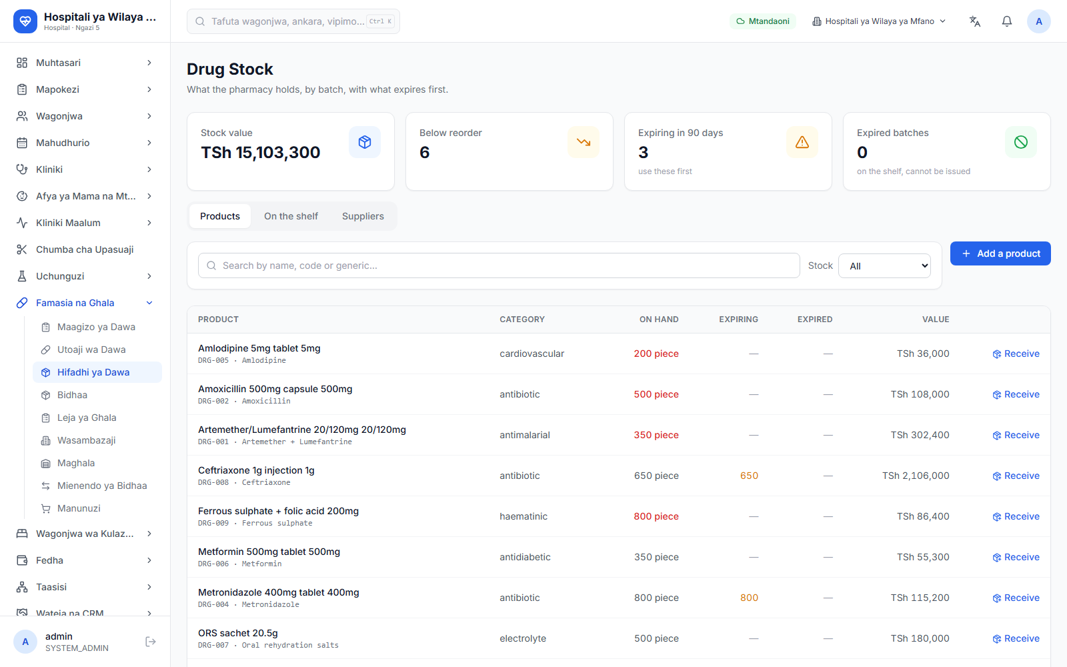
Task: Click the Fedha wallet icon
Action: (22, 560)
